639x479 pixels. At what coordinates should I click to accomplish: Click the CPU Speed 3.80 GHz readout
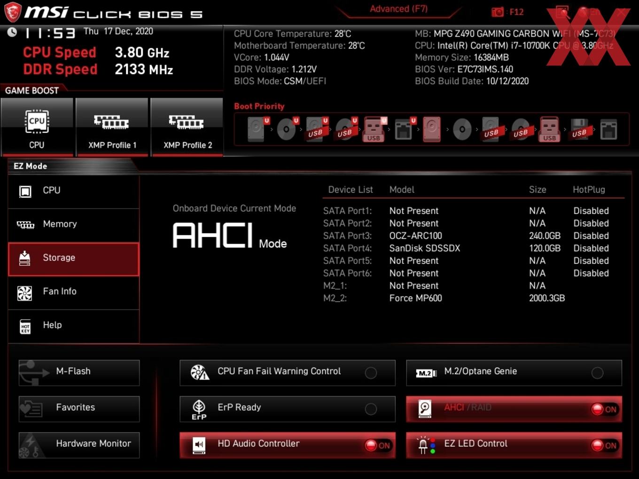(96, 52)
